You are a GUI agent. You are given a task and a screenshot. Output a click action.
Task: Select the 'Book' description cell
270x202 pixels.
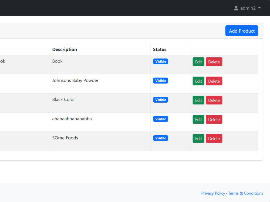100,65
